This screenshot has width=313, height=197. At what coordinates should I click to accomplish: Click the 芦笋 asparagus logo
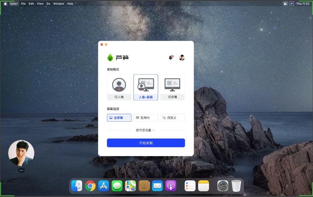(x=110, y=57)
